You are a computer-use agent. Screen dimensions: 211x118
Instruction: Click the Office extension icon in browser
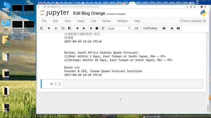[x=205, y=7]
